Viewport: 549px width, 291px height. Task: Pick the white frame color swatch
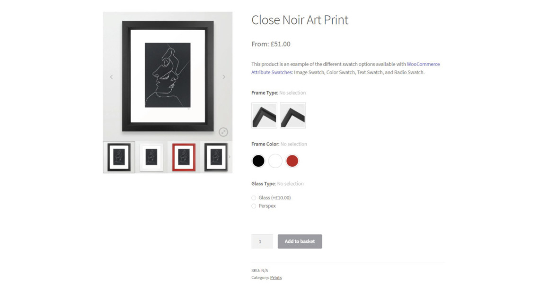[x=275, y=161]
